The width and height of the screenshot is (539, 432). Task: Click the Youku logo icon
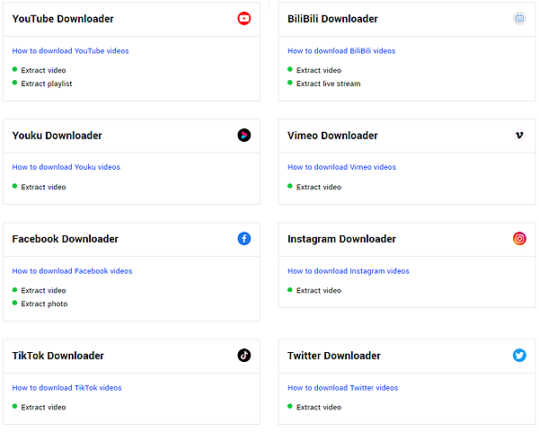pyautogui.click(x=244, y=135)
